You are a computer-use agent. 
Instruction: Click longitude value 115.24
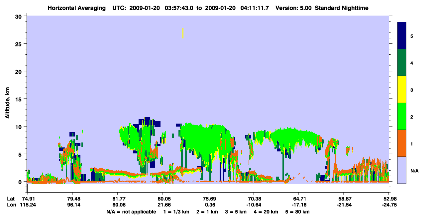[x=27, y=205]
